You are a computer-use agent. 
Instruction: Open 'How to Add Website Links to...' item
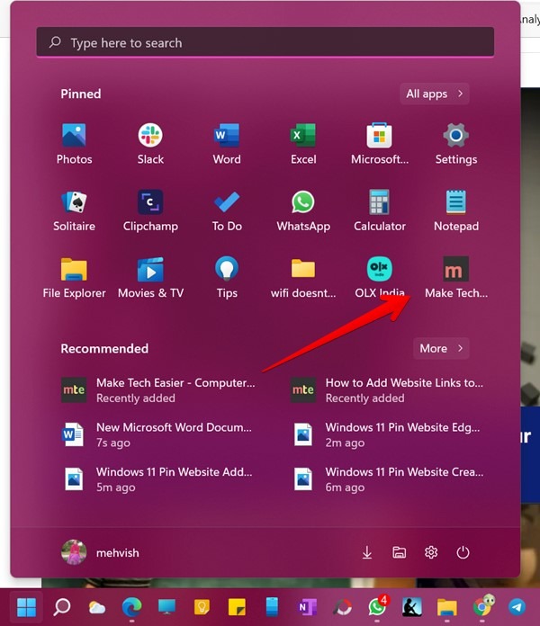[x=387, y=390]
